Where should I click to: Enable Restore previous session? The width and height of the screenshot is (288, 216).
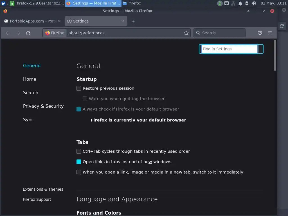pos(79,88)
